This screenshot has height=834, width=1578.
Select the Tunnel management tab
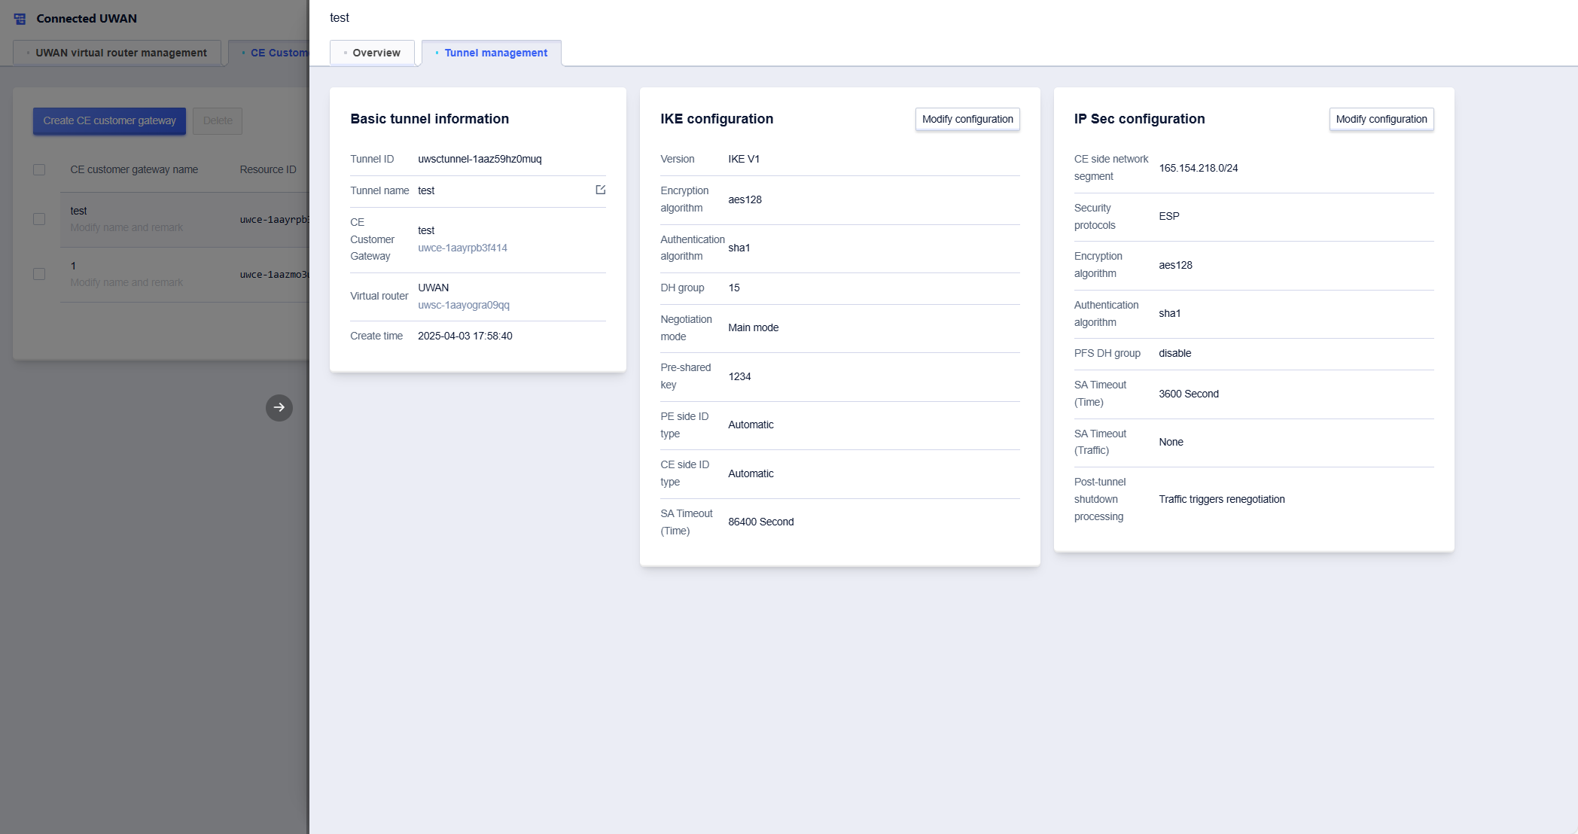[x=492, y=53]
